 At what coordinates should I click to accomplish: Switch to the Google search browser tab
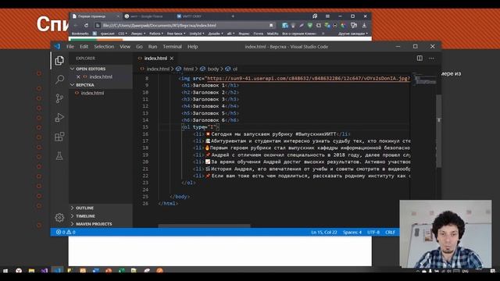pos(147,16)
